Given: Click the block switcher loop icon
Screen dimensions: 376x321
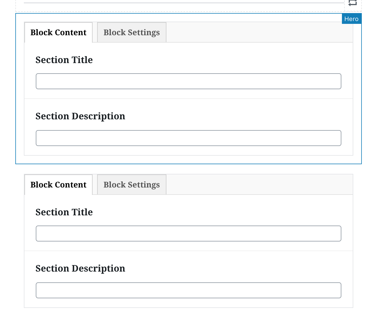Looking at the screenshot, I should [353, 3].
